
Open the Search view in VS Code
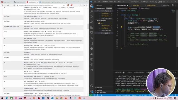(x=92, y=11)
